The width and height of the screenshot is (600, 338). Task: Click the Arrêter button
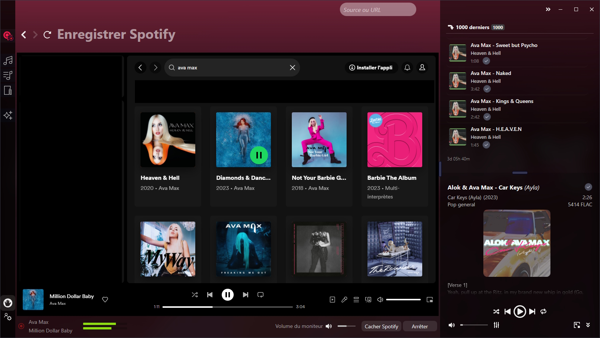[420, 326]
